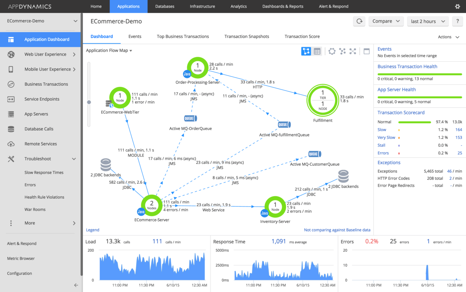Click the Mobile User Experience phone icon
466x292 pixels.
pos(11,69)
